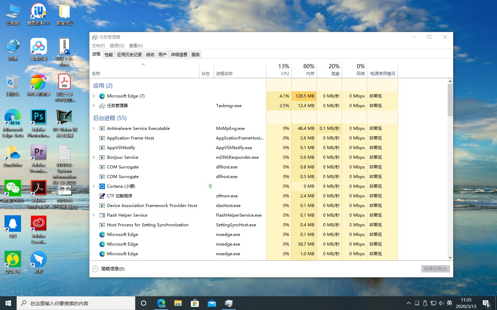Click the taskbar clock showing 11:35

coord(466,303)
